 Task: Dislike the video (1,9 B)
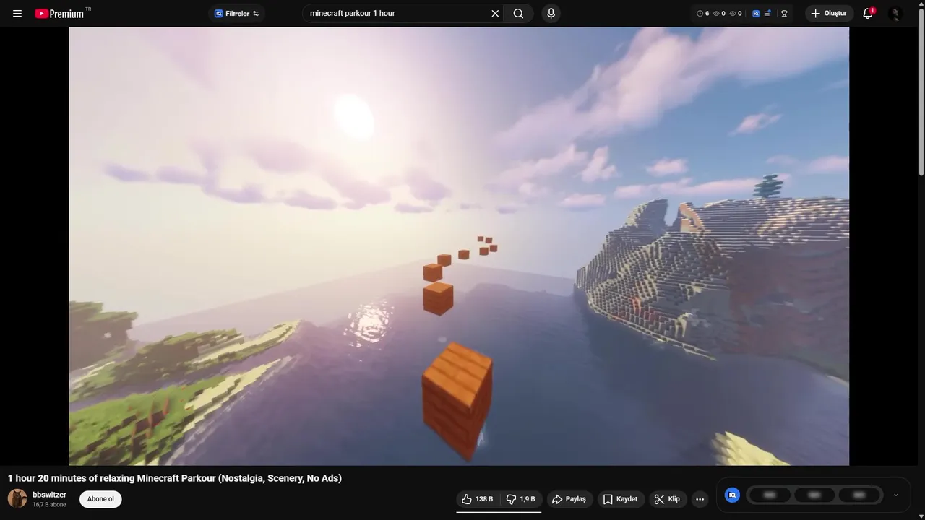coord(521,499)
